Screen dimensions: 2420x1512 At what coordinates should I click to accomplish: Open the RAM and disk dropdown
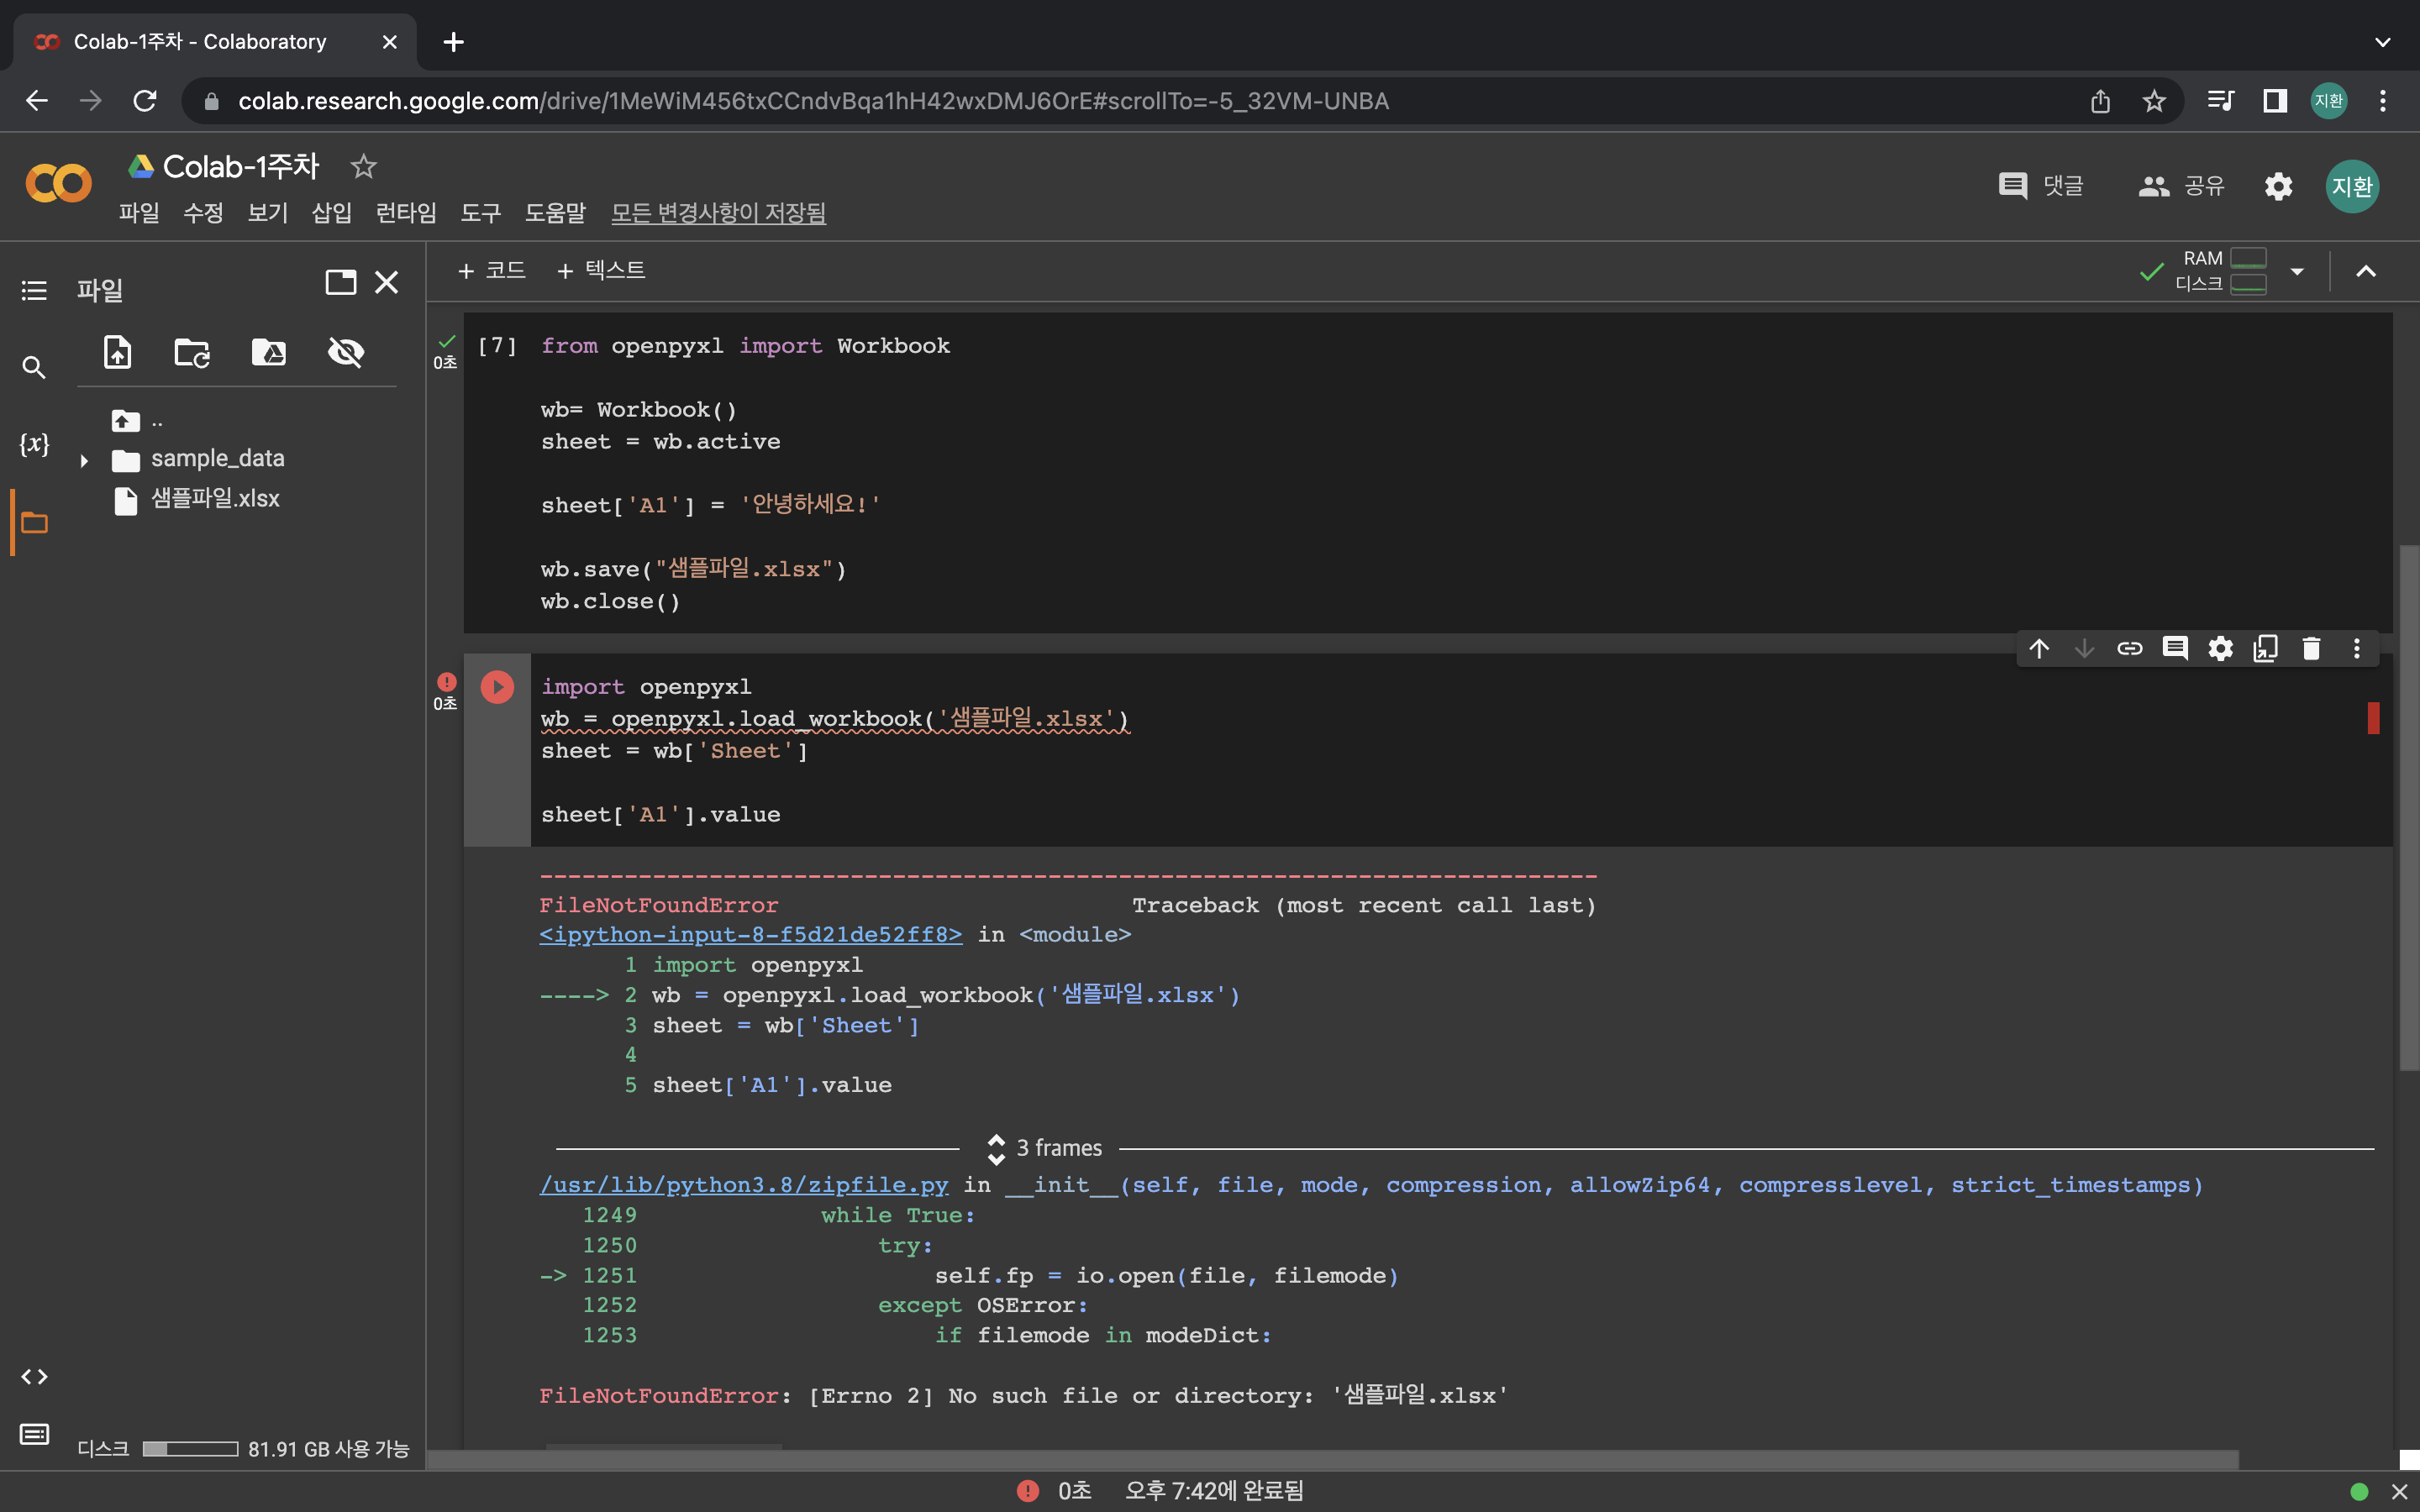pyautogui.click(x=2297, y=272)
